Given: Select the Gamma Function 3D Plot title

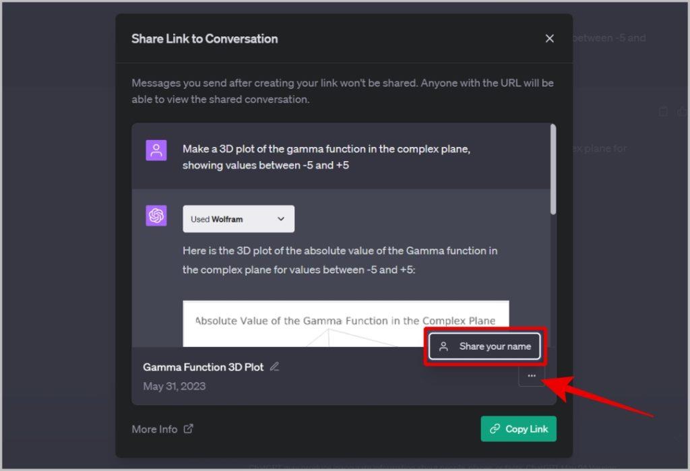Looking at the screenshot, I should (x=203, y=367).
